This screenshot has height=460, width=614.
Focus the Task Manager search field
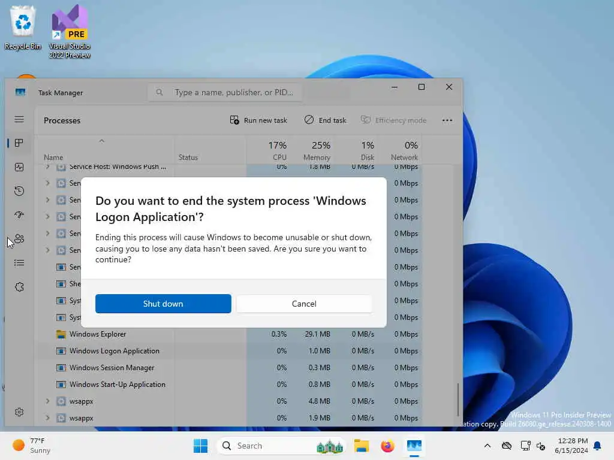coord(225,93)
